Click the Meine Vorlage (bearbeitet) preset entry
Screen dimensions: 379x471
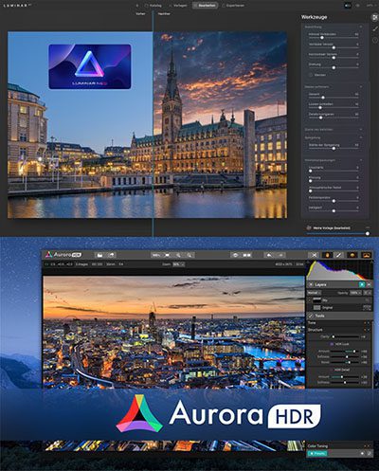click(332, 227)
